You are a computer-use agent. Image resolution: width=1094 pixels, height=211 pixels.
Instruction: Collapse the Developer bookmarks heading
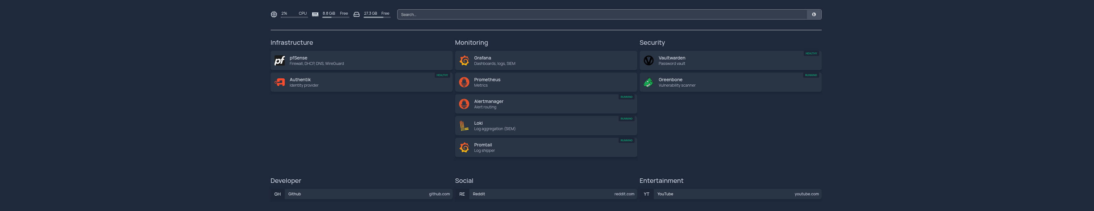tap(286, 181)
